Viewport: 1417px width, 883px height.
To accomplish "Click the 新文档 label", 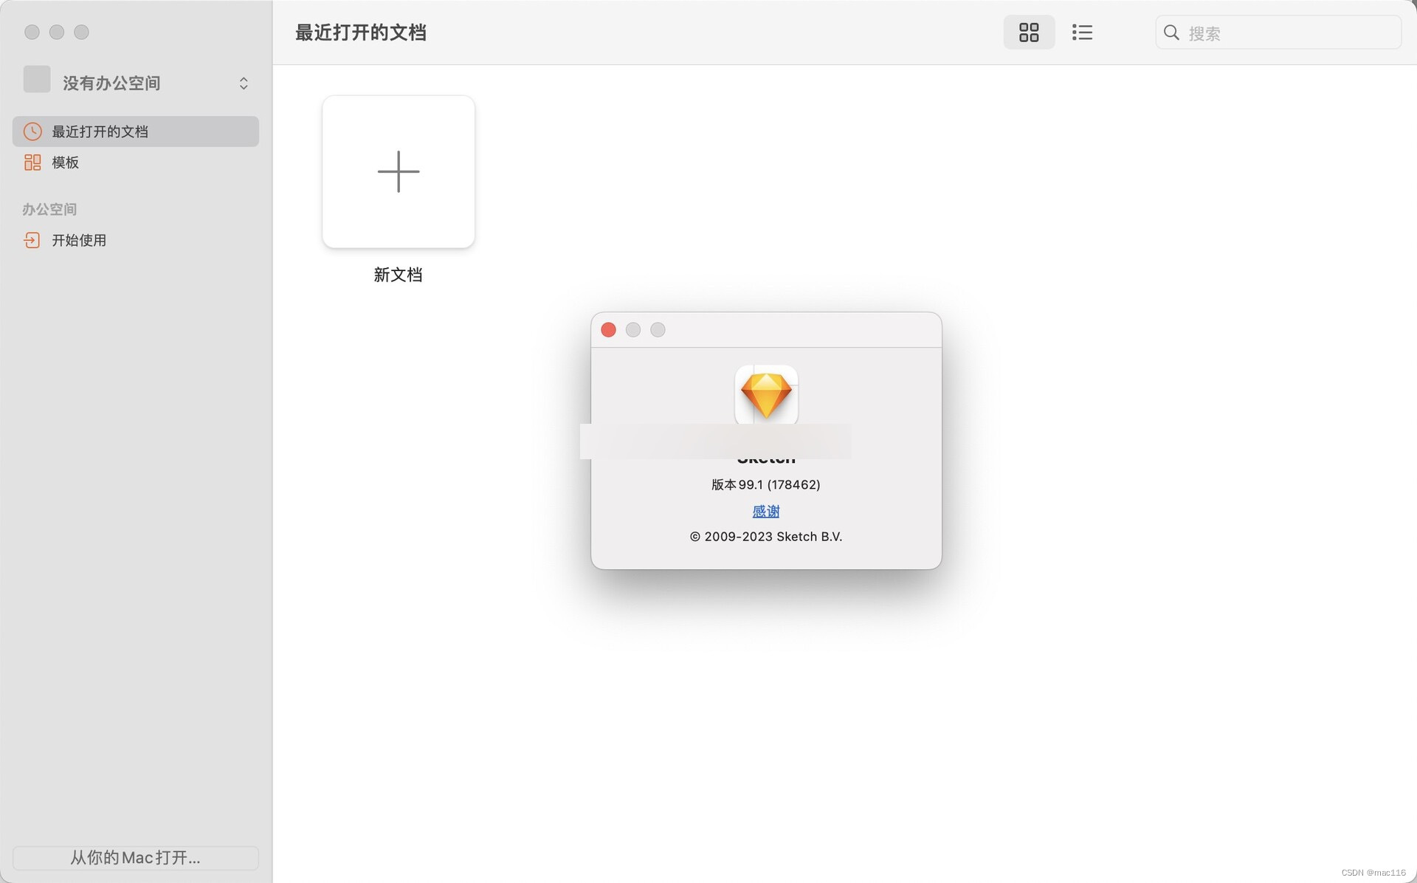I will pos(398,275).
